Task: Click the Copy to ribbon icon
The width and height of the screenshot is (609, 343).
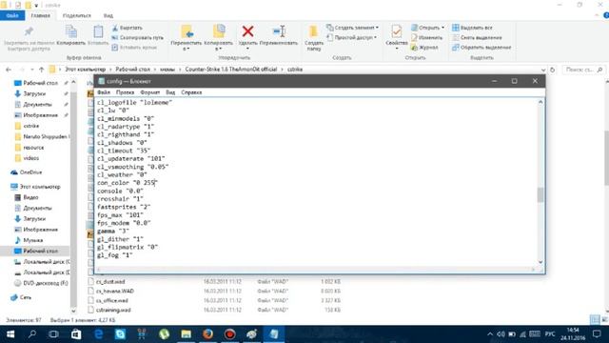Action: 218,31
